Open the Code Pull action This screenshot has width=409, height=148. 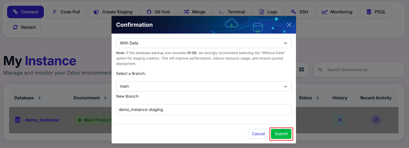[x=66, y=12]
